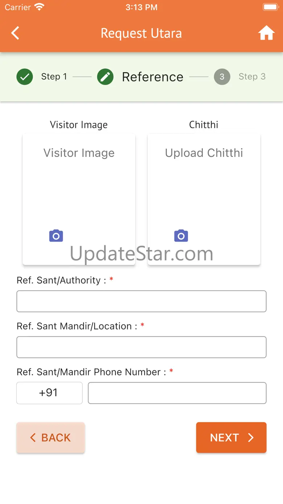Focus the Sant/Mandir phone number field

click(177, 393)
